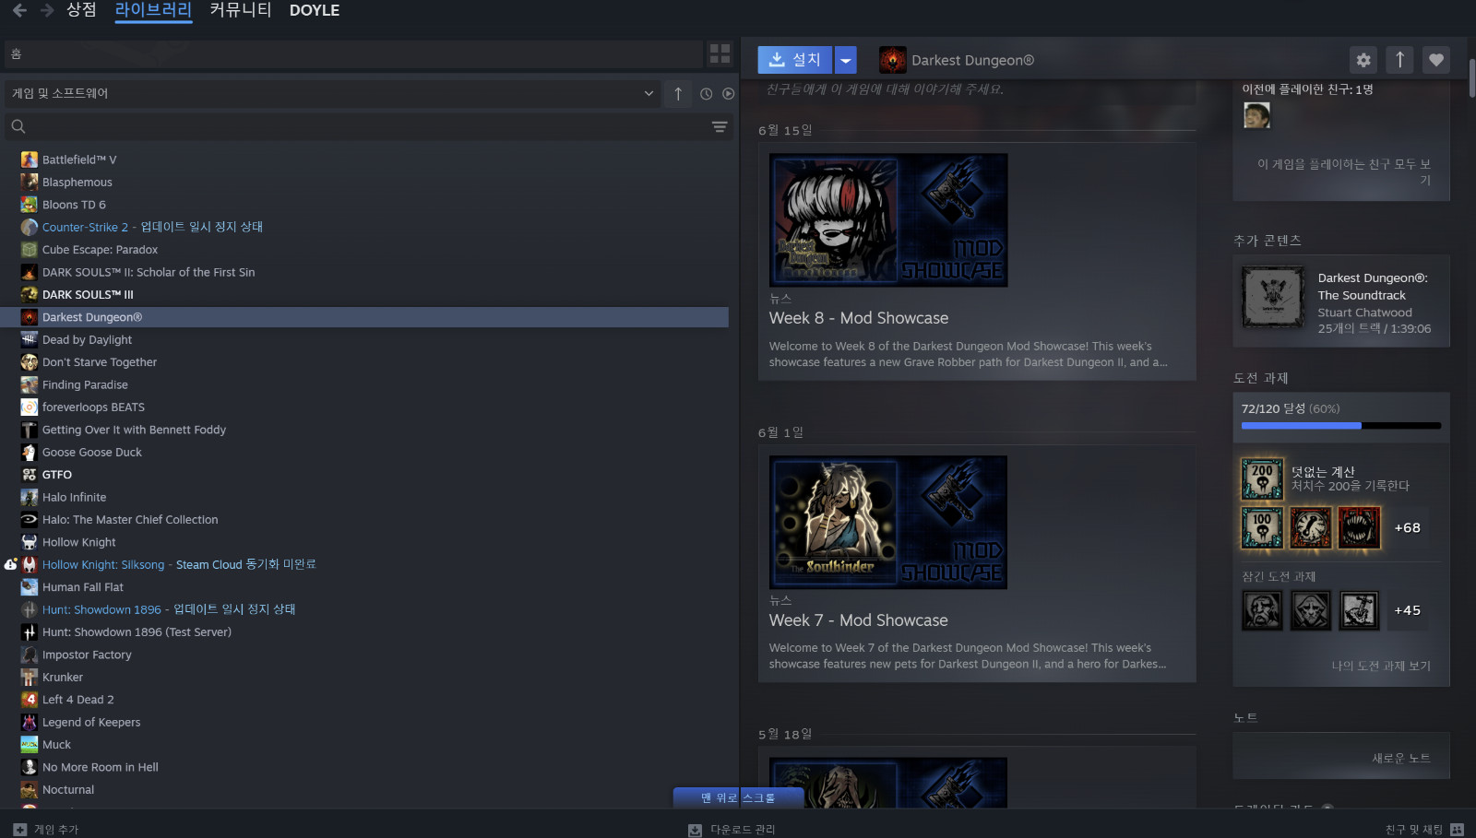Open the 라이브러리 tab
The width and height of the screenshot is (1476, 838).
click(153, 10)
